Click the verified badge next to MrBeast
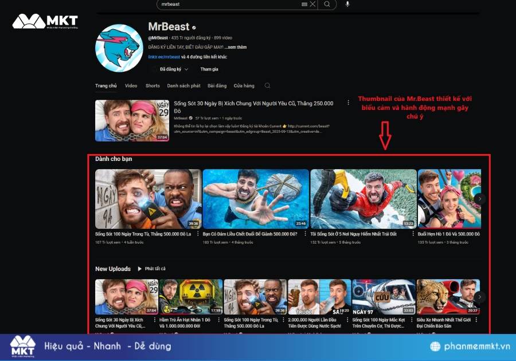 coord(194,28)
